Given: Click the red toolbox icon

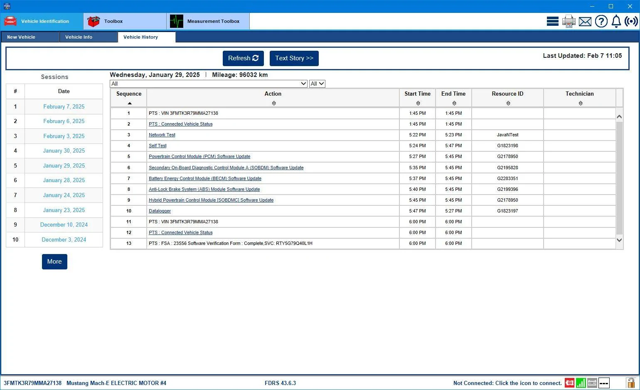Looking at the screenshot, I should (94, 21).
